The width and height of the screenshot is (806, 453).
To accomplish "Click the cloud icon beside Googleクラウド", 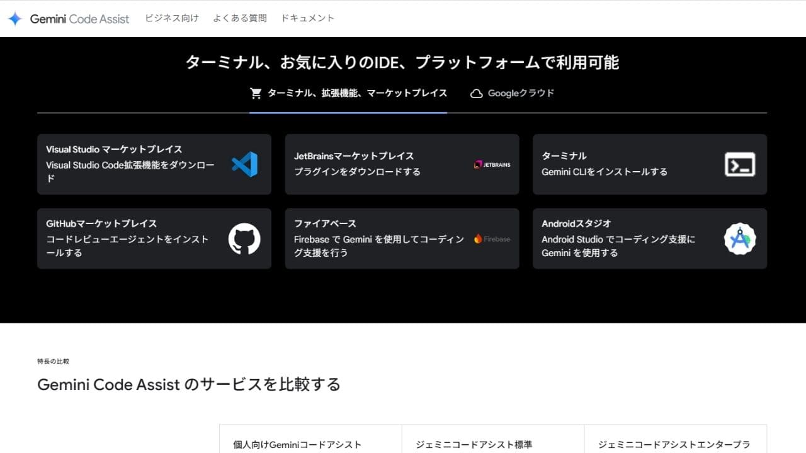I will pyautogui.click(x=476, y=92).
